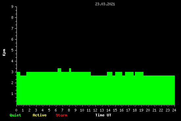Click hour 0 on the time axis
This screenshot has width=181, height=121.
[16, 110]
